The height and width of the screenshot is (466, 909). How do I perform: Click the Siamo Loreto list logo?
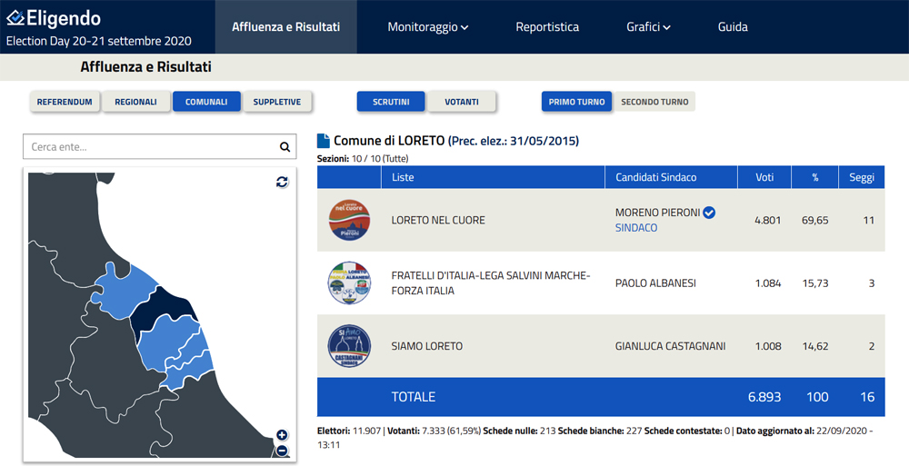[349, 346]
